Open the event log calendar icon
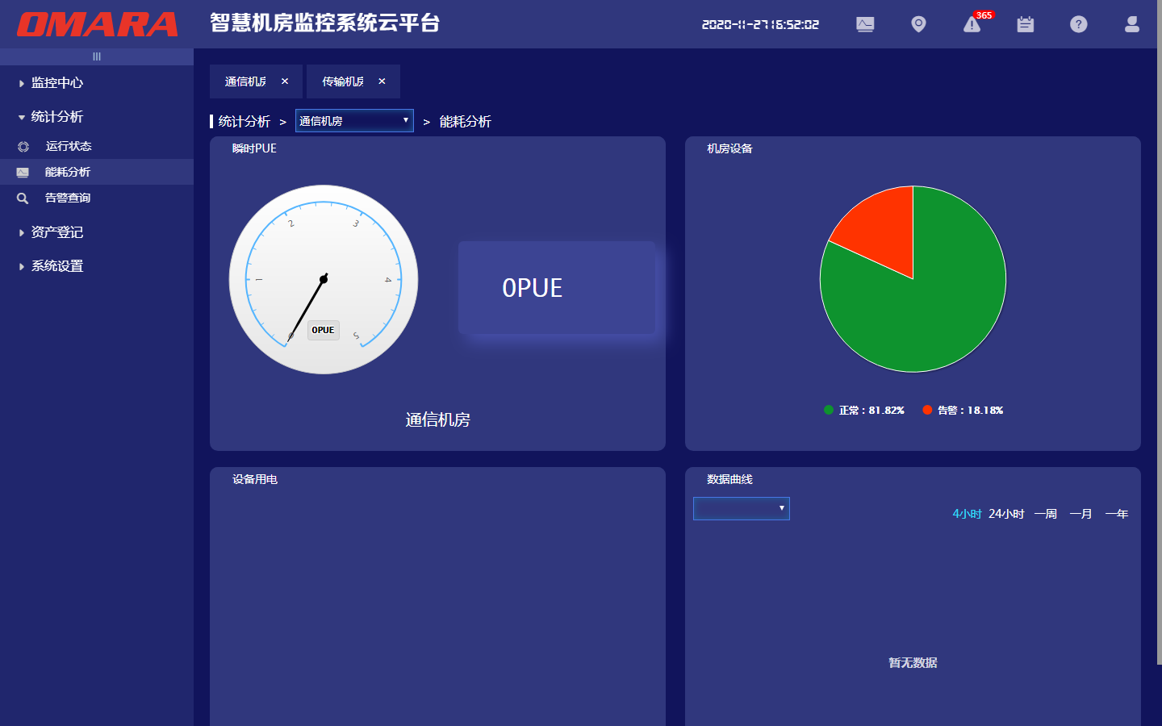Viewport: 1162px width, 726px height. (1025, 24)
